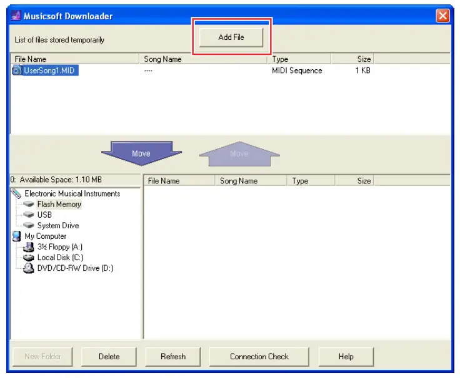Select the Local Disk (C:) icon

pyautogui.click(x=29, y=258)
